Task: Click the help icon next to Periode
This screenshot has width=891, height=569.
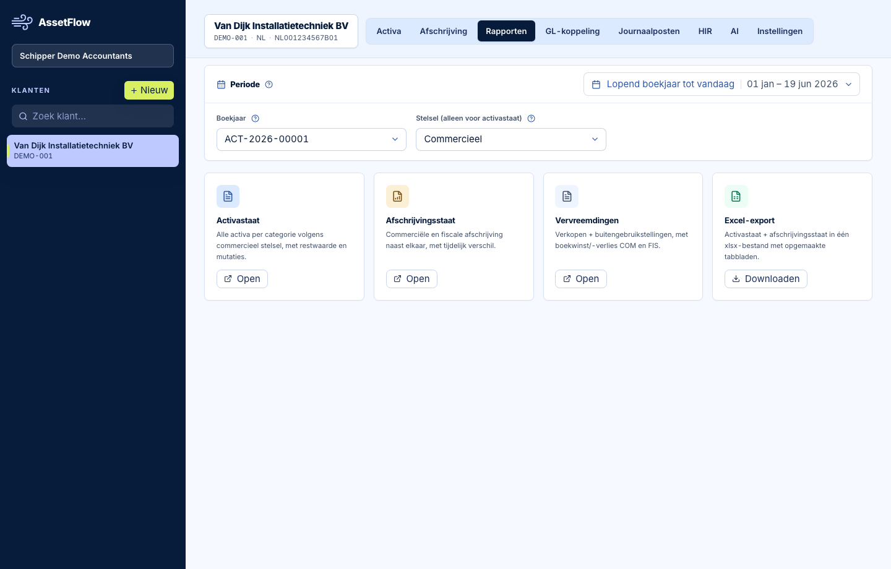Action: coord(269,85)
